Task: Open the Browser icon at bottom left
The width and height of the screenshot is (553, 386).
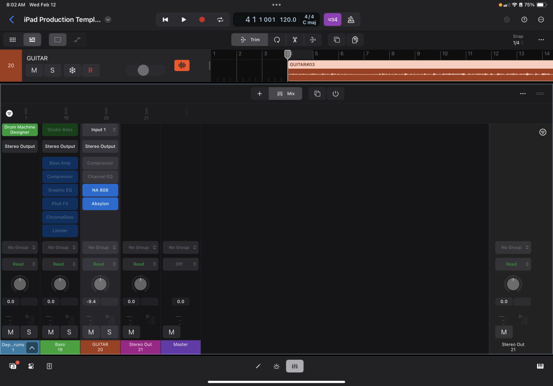Action: [12, 366]
